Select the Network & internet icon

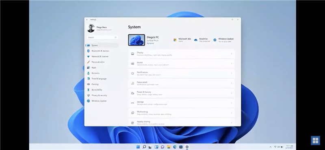pyautogui.click(x=88, y=57)
